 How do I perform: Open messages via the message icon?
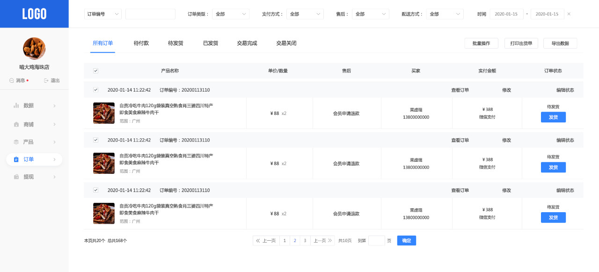(12, 80)
